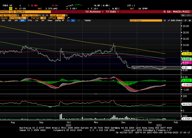Click the high value H 7.10
The height and width of the screenshot is (138, 192).
(93, 9)
